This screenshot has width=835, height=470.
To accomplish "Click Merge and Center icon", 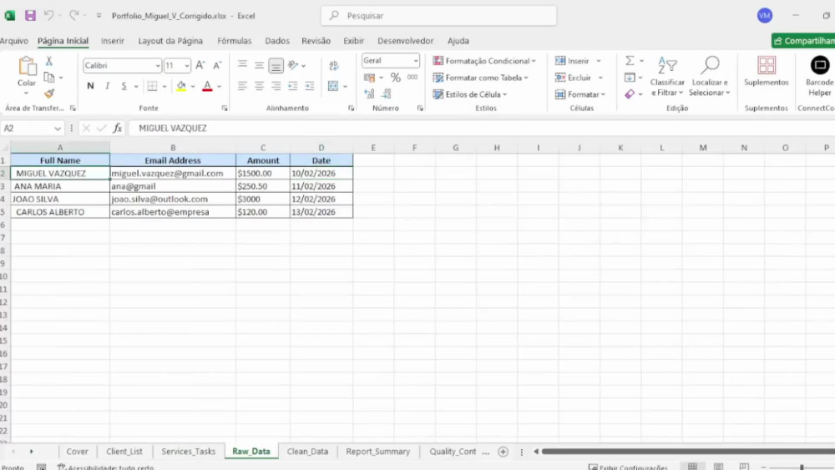I will pos(333,86).
